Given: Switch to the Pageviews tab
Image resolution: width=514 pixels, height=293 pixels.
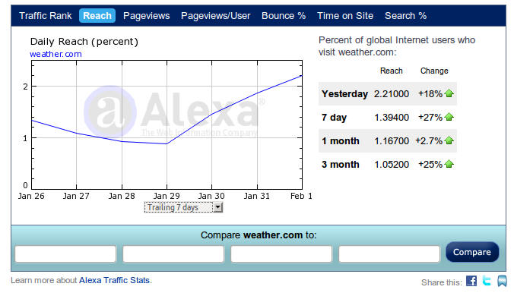Looking at the screenshot, I should tap(146, 16).
